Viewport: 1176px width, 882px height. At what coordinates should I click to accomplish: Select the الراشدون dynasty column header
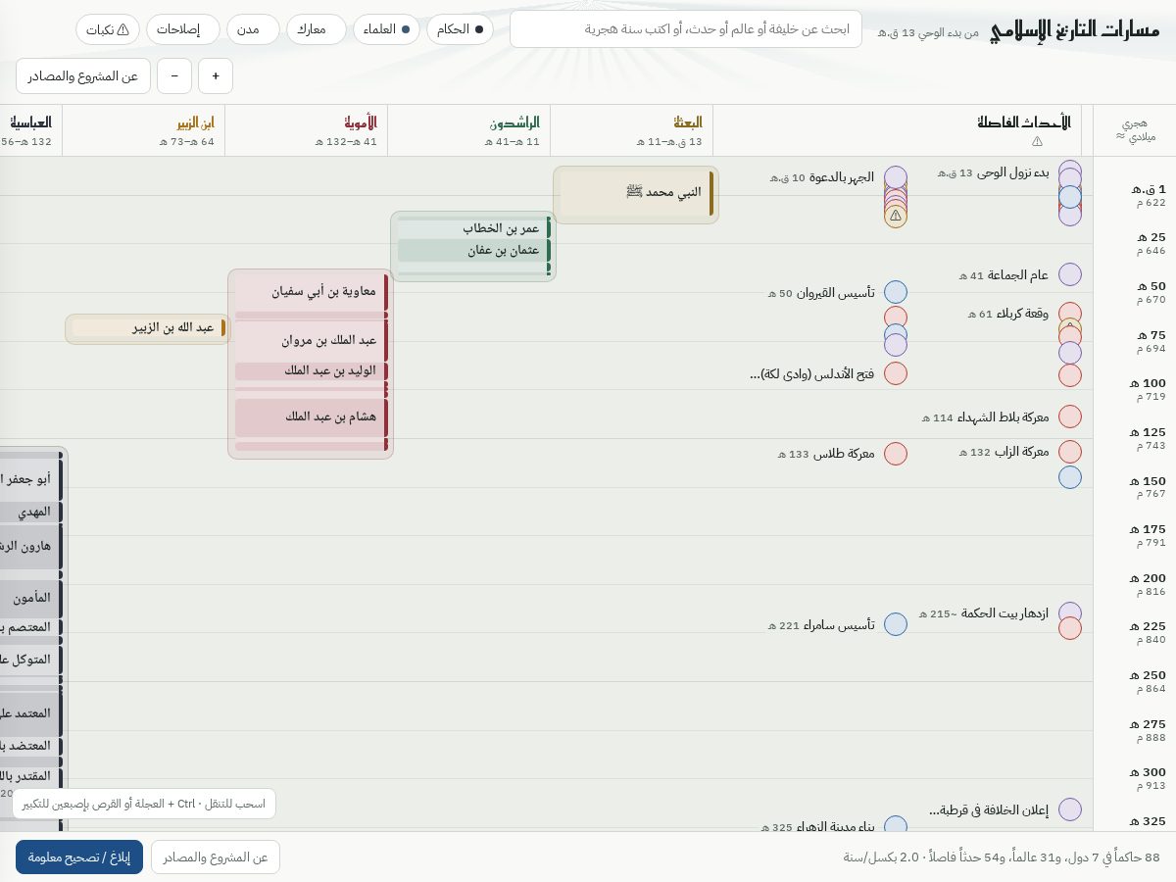468,130
